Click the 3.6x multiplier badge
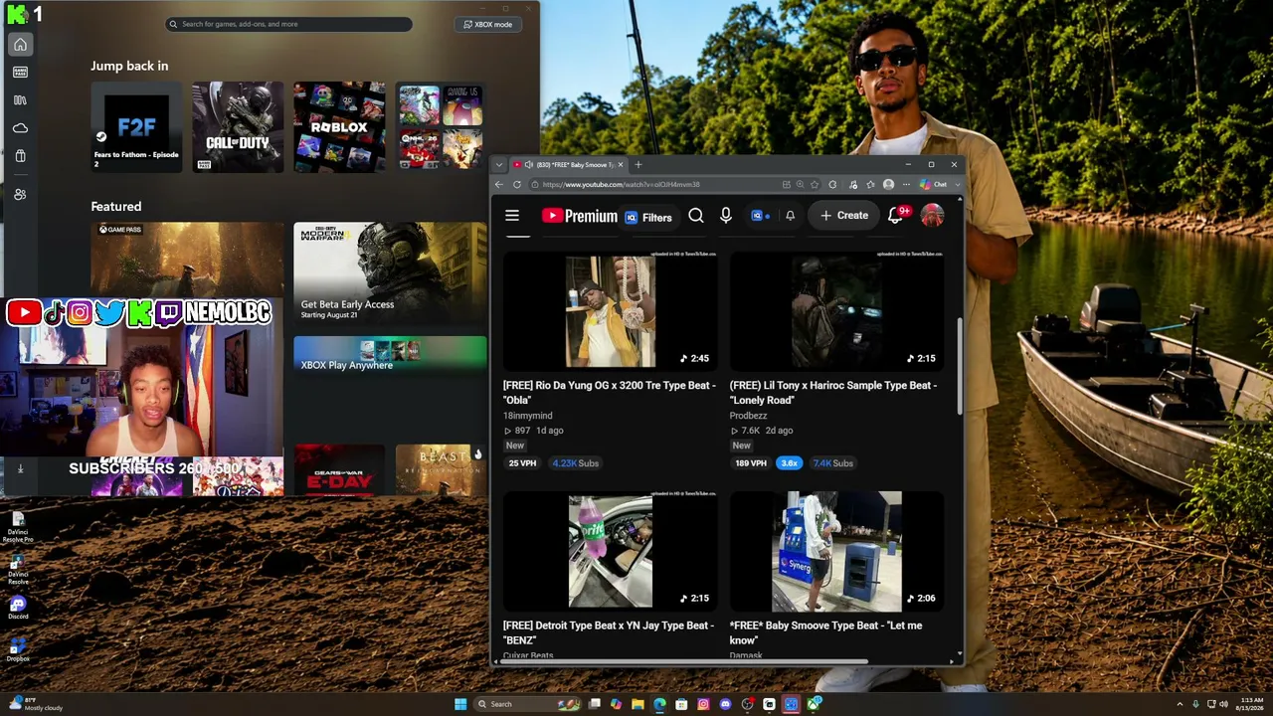 click(x=790, y=463)
